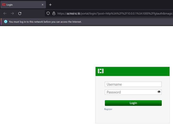Click the Login tab favicon
Image resolution: width=173 pixels, height=125 pixels.
pyautogui.click(x=4, y=5)
